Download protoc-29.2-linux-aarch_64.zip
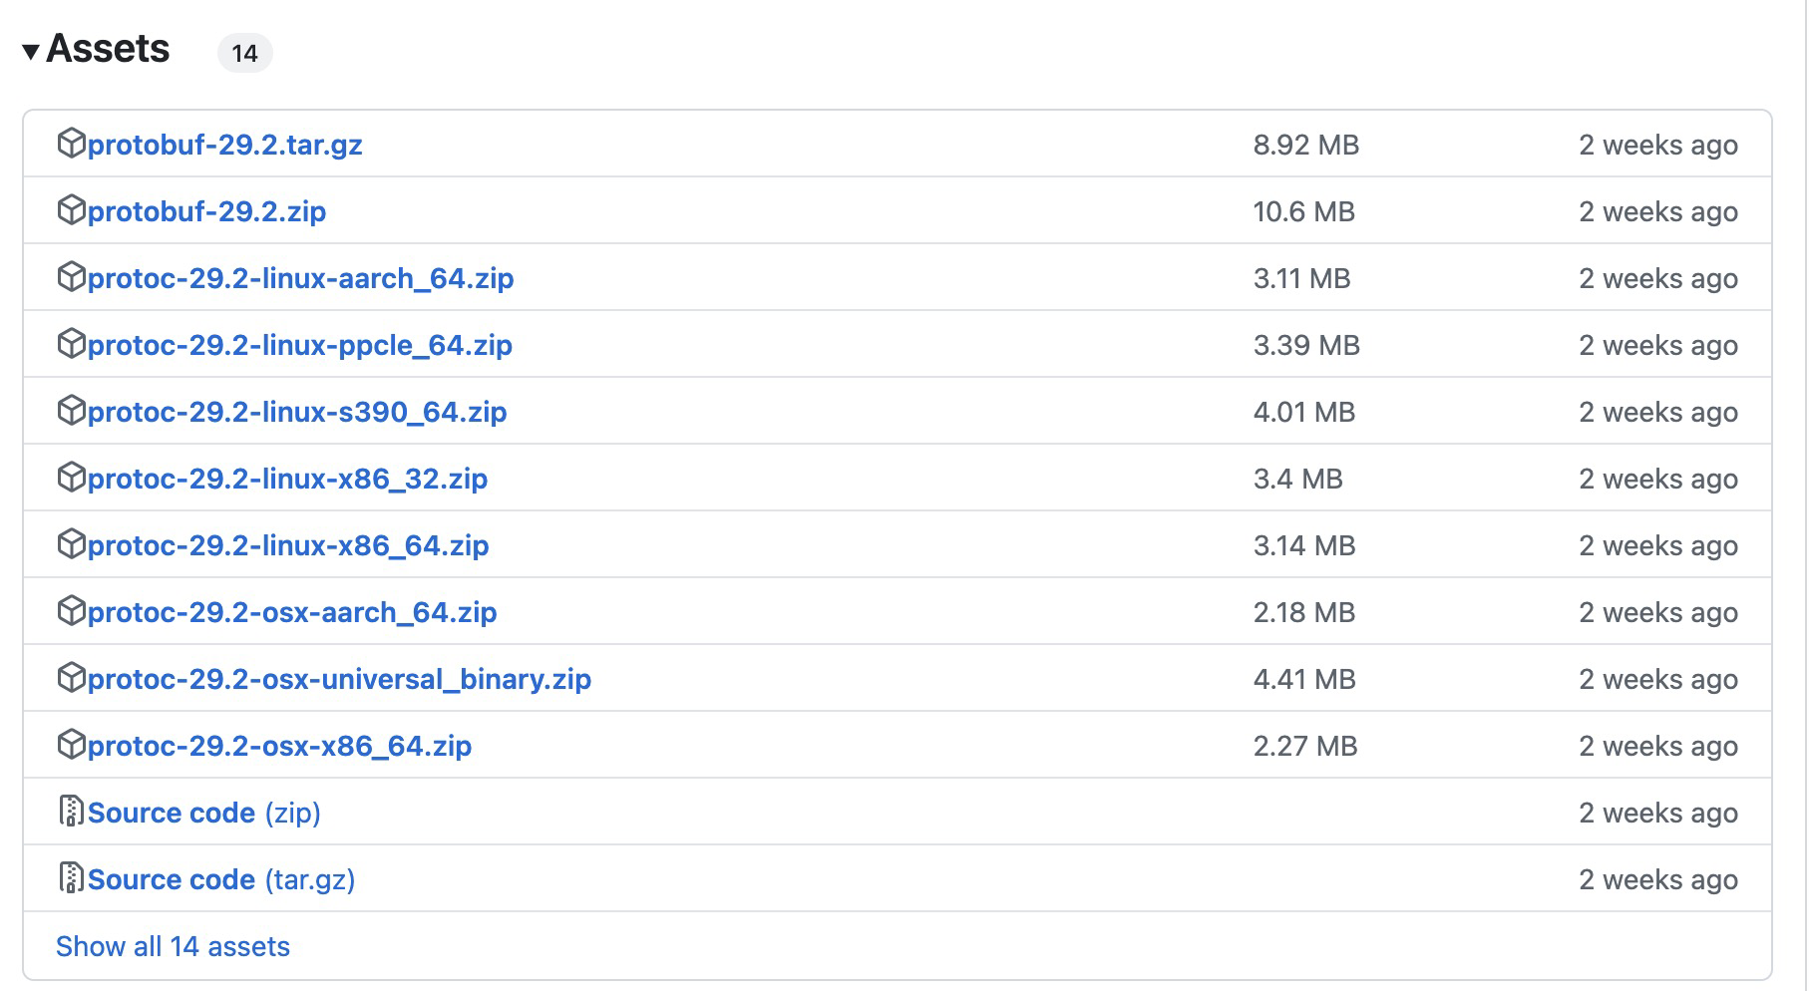The height and width of the screenshot is (991, 1811). tap(300, 279)
